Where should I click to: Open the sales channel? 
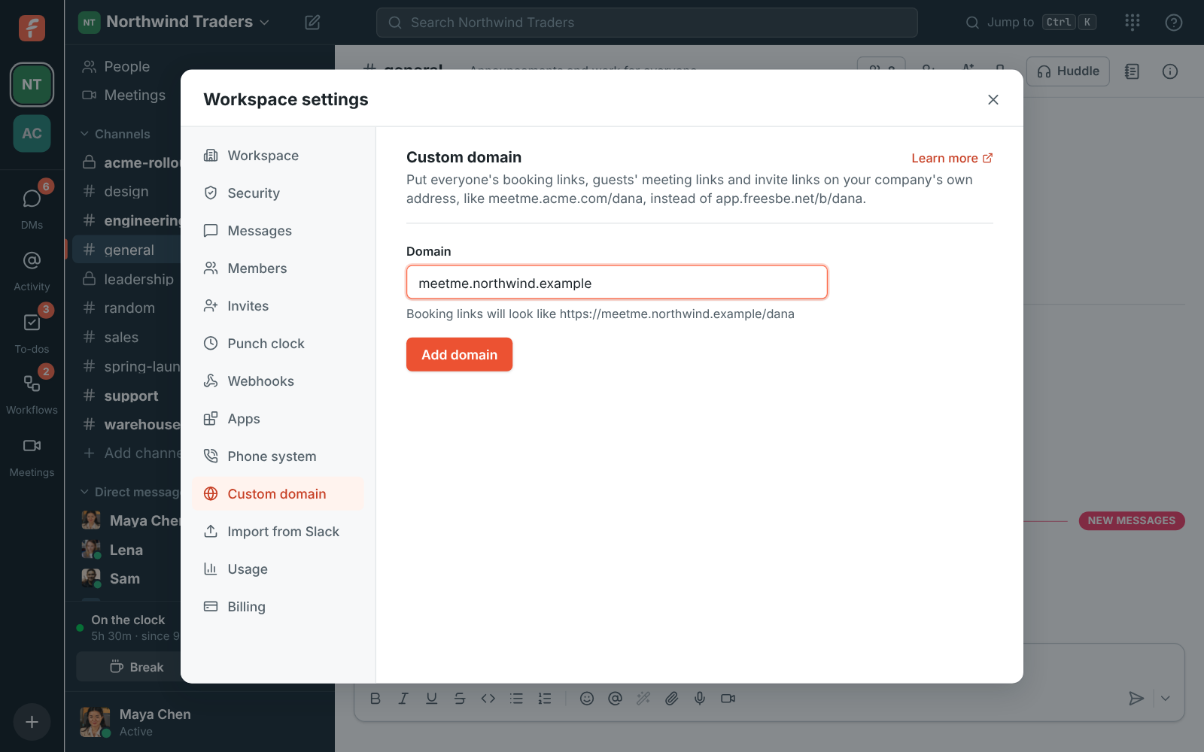(126, 338)
